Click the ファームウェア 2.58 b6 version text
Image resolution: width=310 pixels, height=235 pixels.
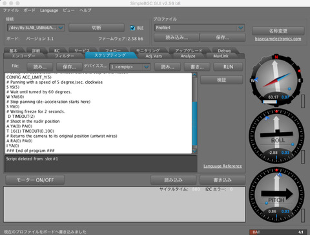[x=121, y=39]
